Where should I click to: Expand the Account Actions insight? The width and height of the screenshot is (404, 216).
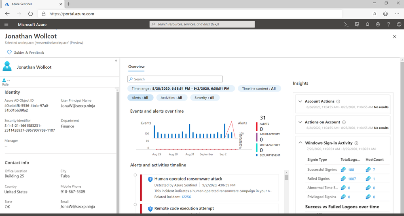[300, 101]
